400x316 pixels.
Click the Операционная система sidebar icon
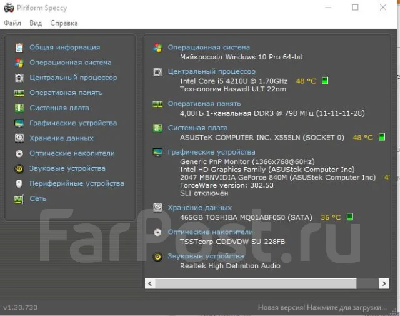coord(19,63)
